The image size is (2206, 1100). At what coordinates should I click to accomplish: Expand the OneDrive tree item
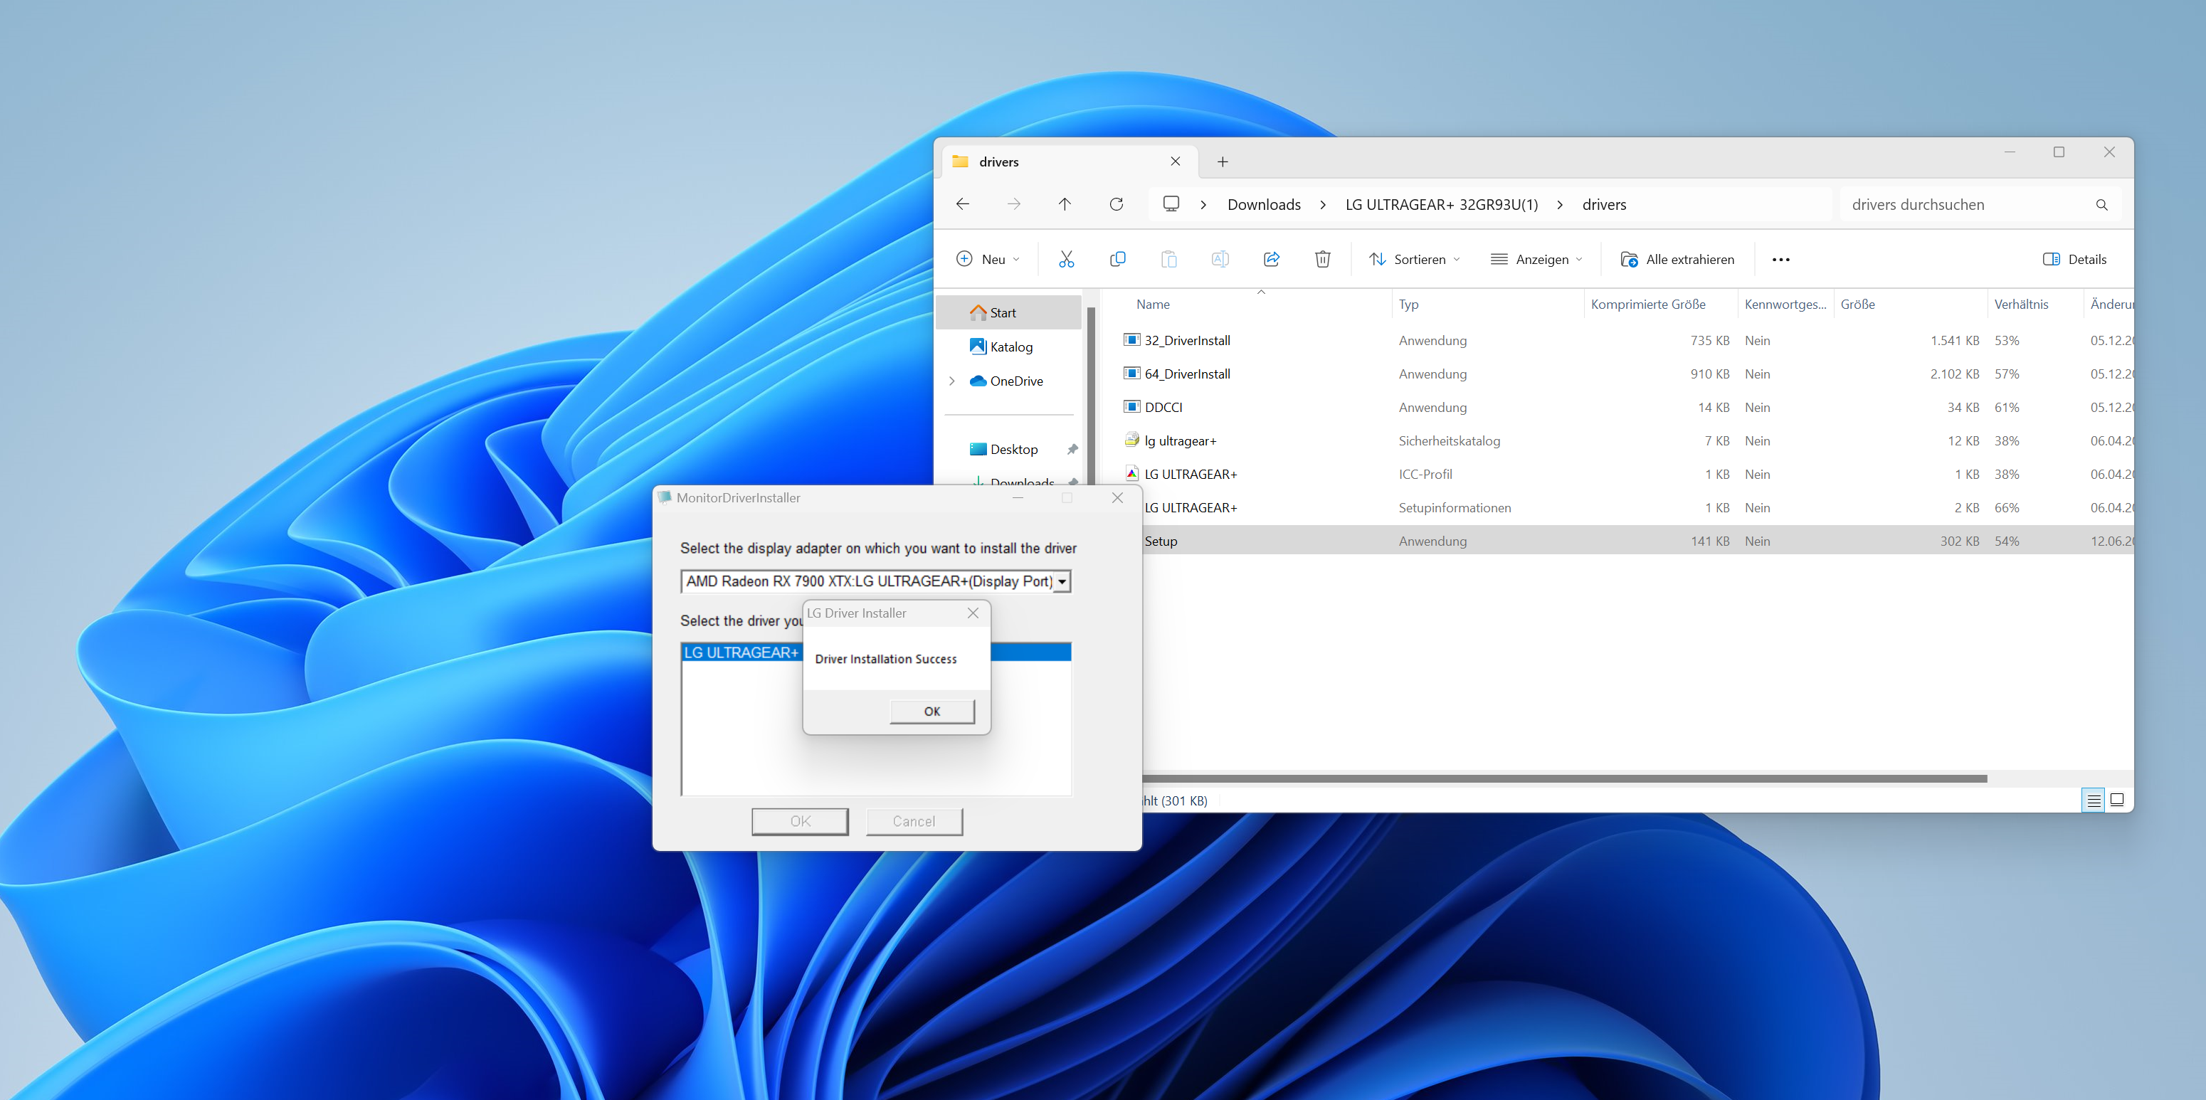point(951,381)
